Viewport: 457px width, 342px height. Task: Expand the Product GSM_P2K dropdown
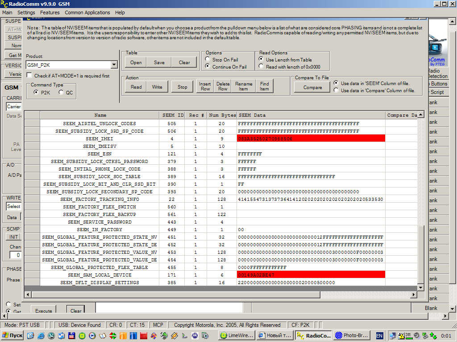114,65
